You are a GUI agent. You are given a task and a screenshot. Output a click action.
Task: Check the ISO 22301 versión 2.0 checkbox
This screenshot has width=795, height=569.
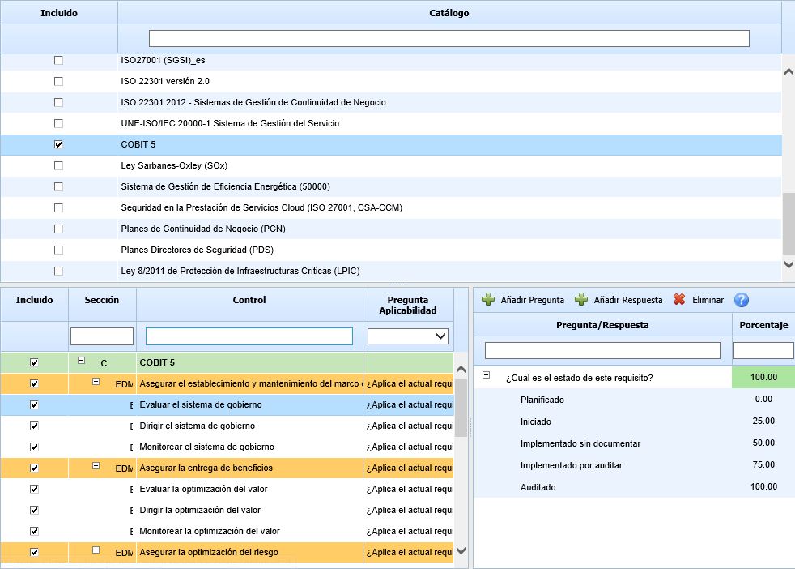pyautogui.click(x=58, y=81)
